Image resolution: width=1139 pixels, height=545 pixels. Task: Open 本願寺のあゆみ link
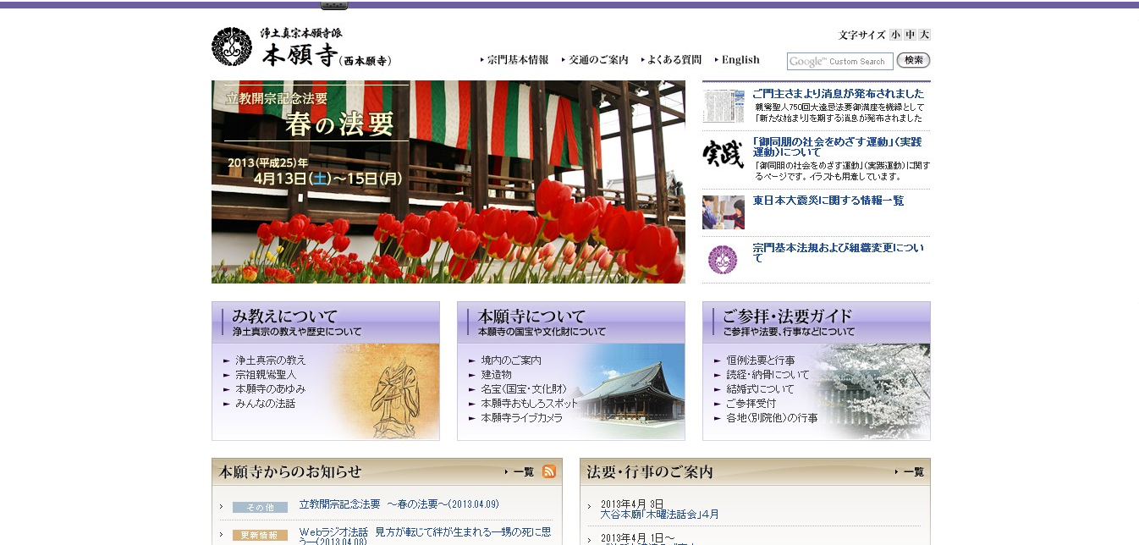(x=271, y=389)
